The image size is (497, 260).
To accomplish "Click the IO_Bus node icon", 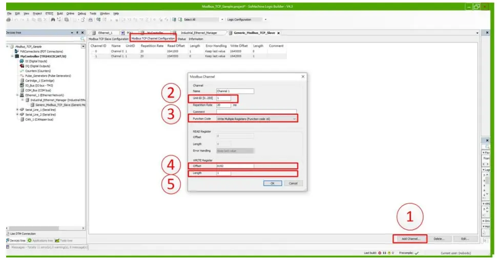I will (x=22, y=85).
